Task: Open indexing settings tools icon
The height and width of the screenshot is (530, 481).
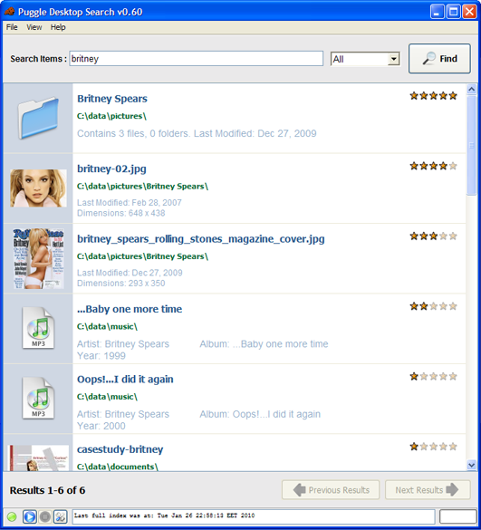Action: tap(61, 516)
